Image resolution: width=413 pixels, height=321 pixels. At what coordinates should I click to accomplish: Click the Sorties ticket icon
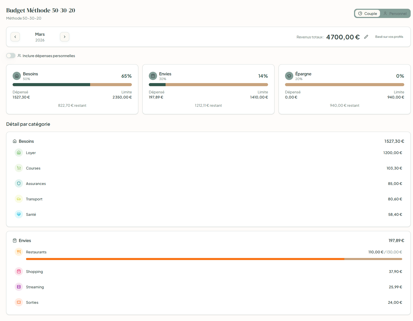pos(19,302)
